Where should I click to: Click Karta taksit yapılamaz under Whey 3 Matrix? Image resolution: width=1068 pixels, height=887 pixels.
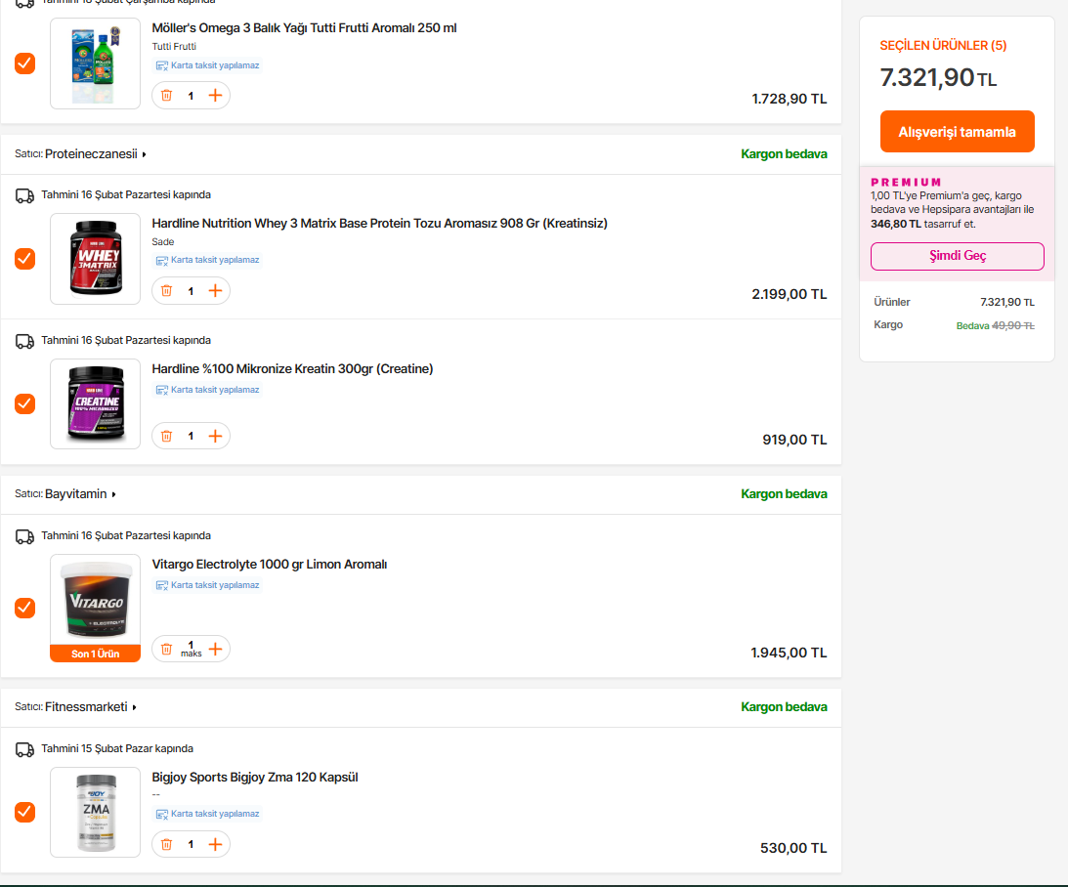point(215,260)
